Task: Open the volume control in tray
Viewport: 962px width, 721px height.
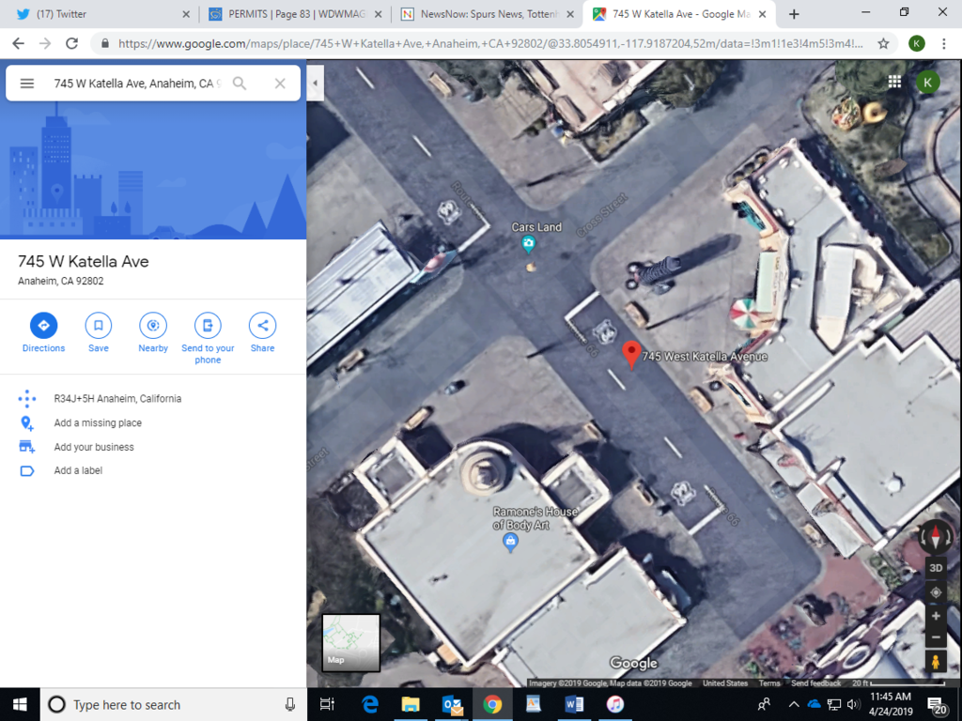Action: tap(853, 704)
